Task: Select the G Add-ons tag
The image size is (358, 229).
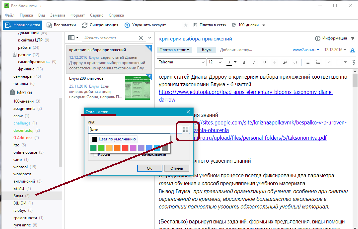Action: click(23, 138)
